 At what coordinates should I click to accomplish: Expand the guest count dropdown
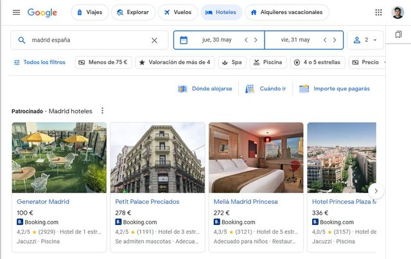(365, 40)
